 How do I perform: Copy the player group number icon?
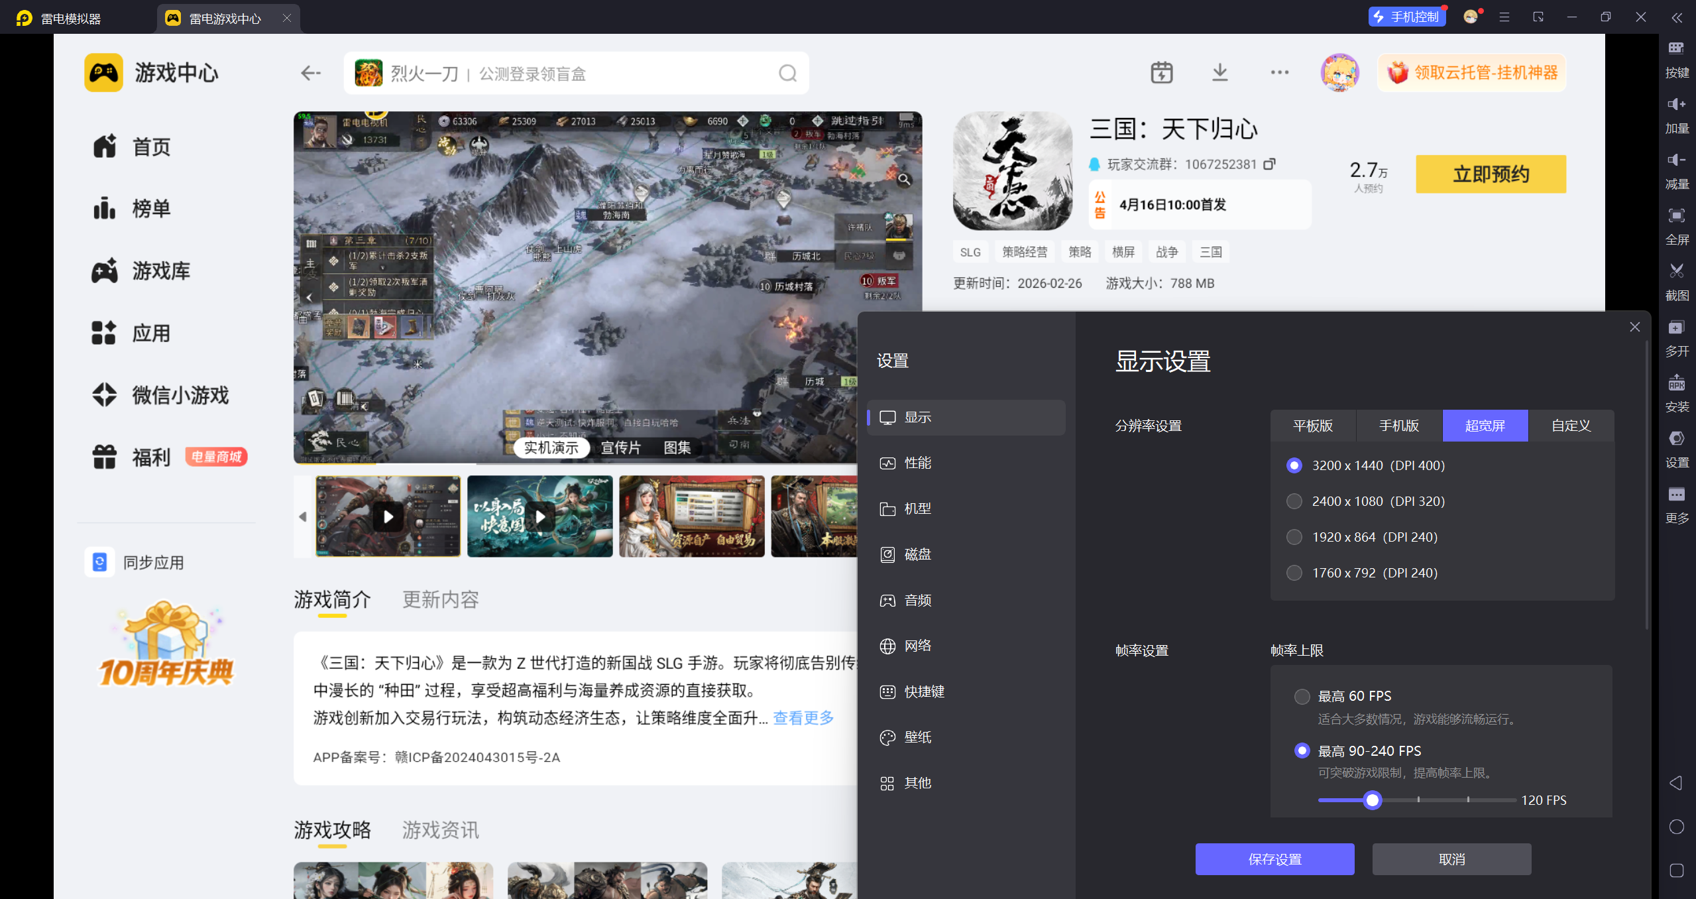tap(1269, 164)
